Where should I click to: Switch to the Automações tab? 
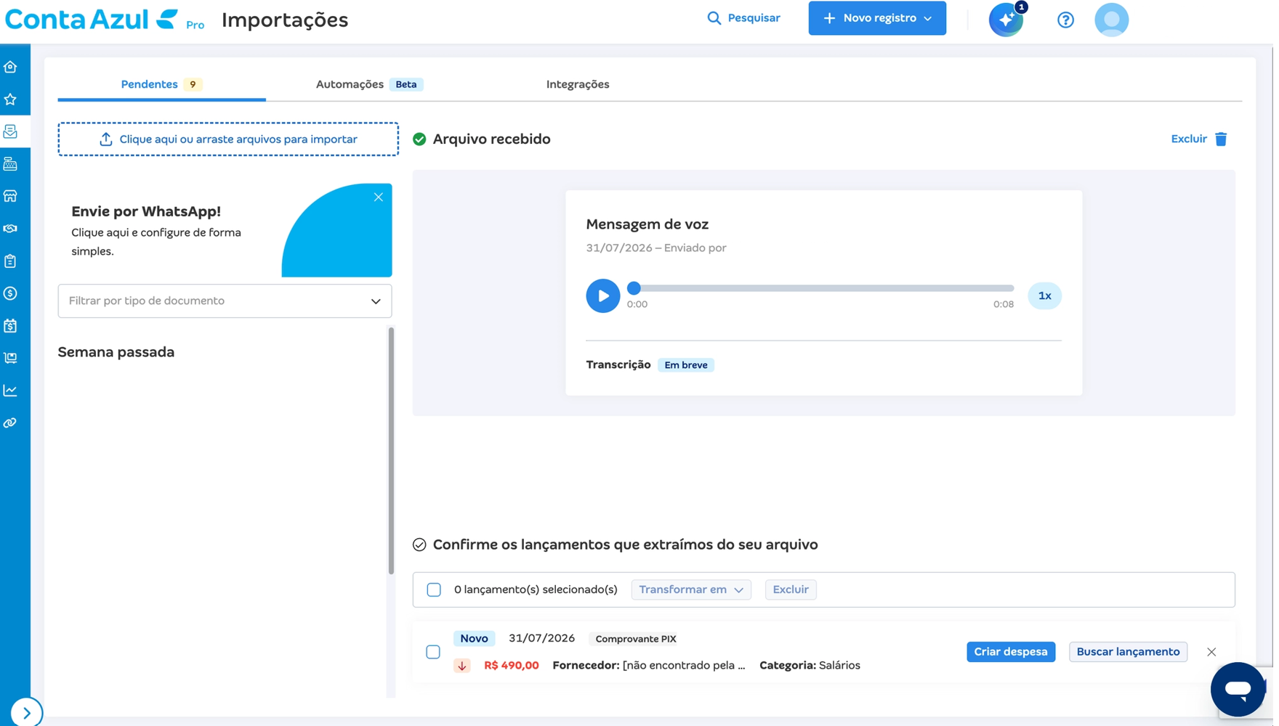pyautogui.click(x=369, y=84)
